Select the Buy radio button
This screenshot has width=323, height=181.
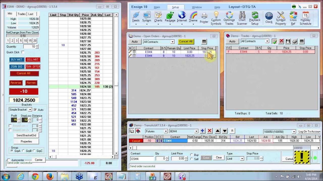[x=192, y=155]
